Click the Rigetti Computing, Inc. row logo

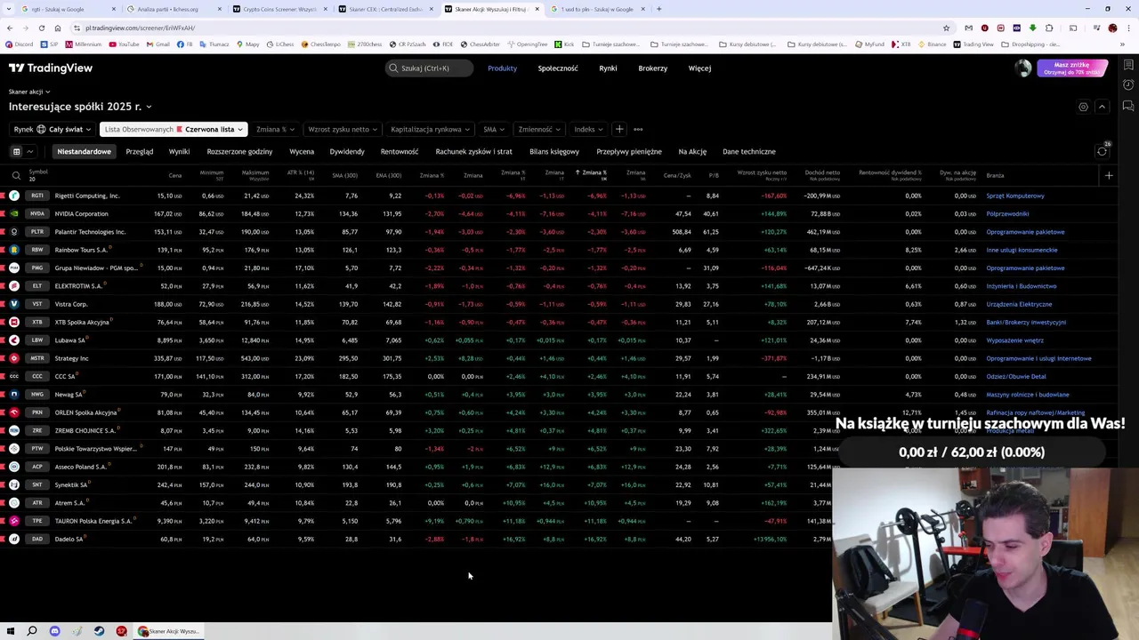point(14,196)
